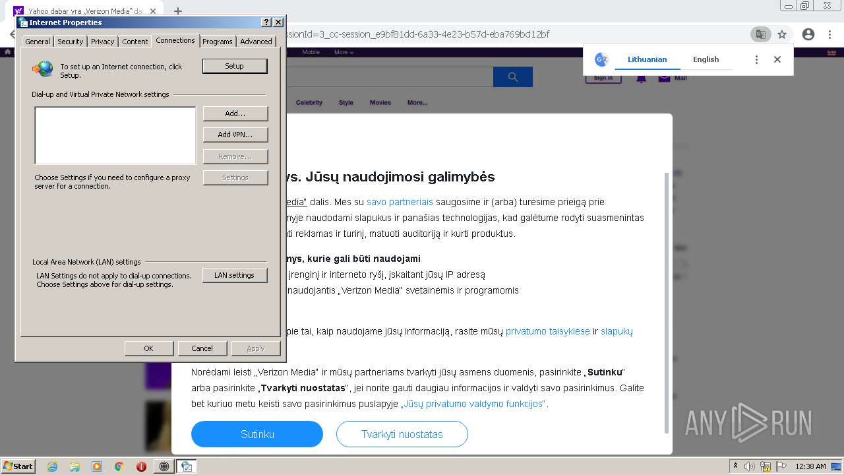Open Google Chrome taskbar icon

click(x=119, y=466)
